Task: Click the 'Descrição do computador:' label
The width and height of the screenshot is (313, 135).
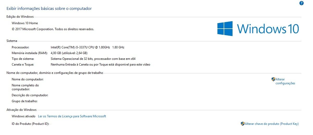Action: coord(30,95)
